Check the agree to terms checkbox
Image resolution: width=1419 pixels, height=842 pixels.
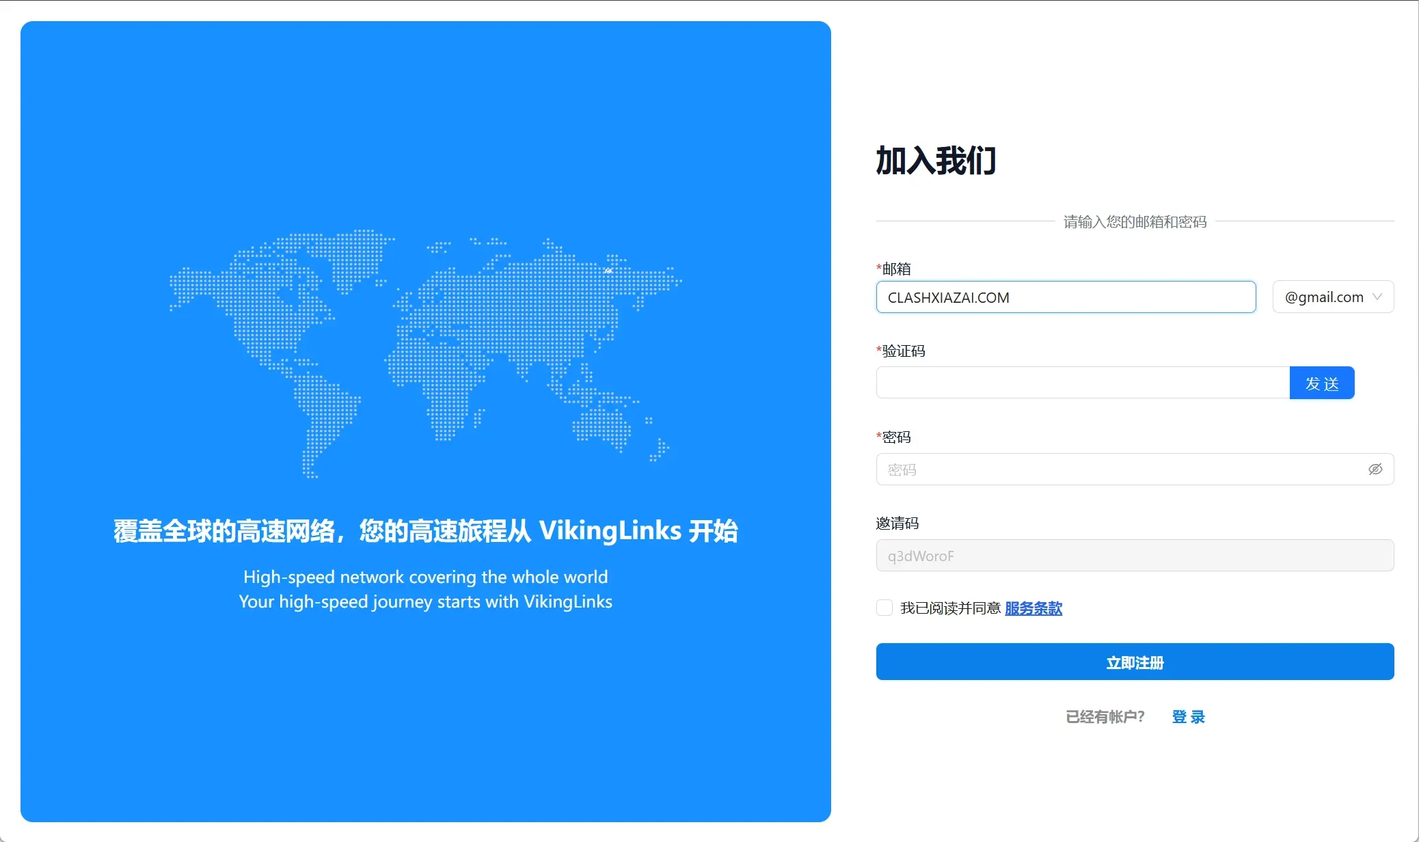tap(884, 608)
